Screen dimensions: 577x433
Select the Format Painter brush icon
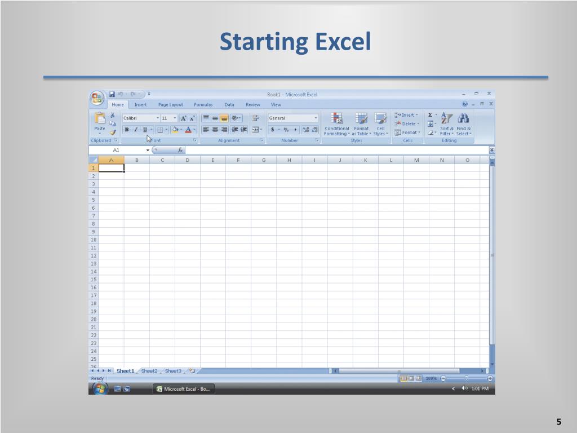point(113,132)
